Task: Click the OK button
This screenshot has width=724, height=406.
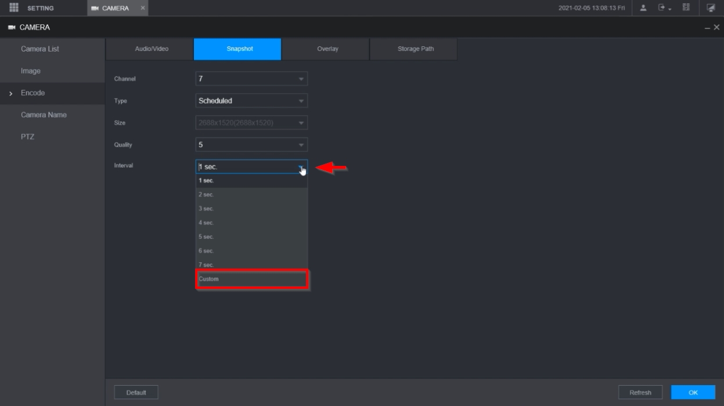Action: tap(693, 393)
